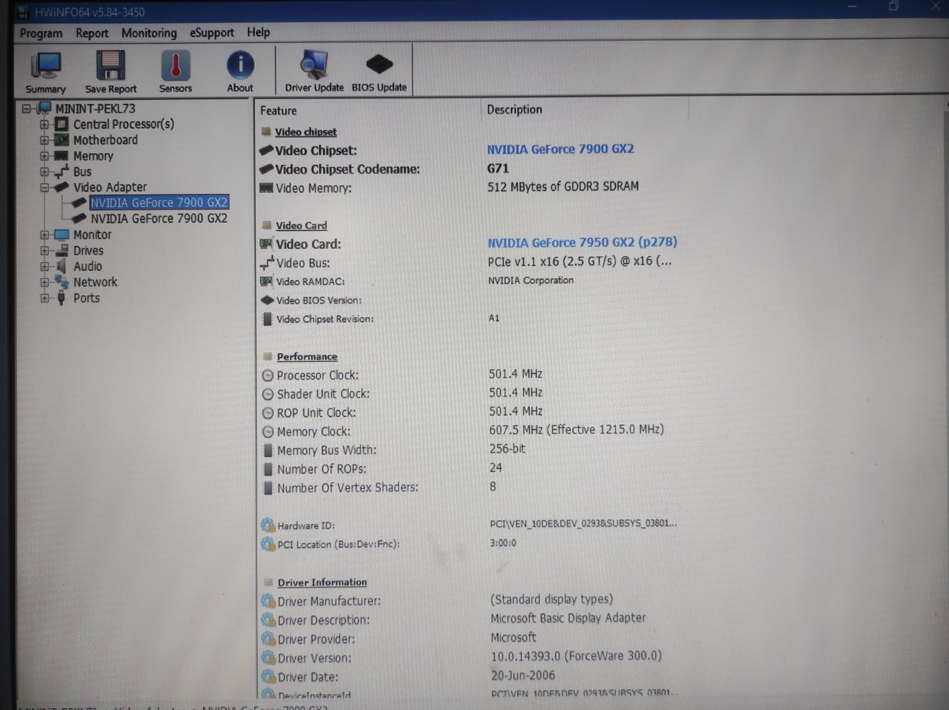Viewport: 949px width, 710px height.
Task: Select the Network node
Action: tap(96, 282)
